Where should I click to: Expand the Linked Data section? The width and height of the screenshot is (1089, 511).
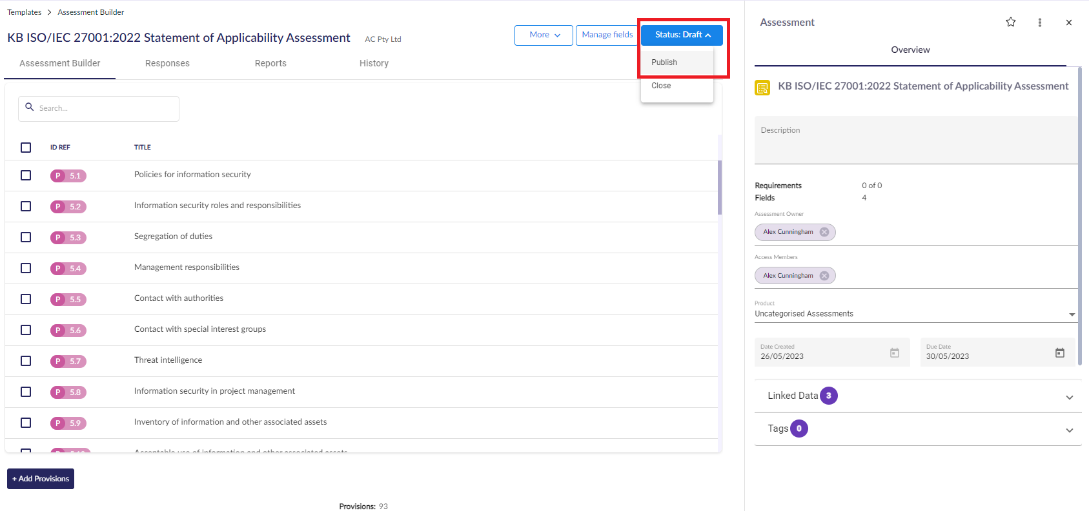pos(1069,397)
